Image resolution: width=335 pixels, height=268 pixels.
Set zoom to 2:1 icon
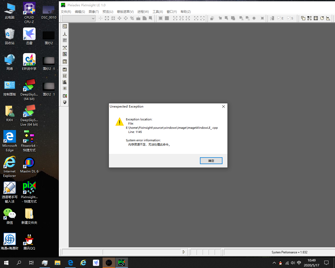click(x=181, y=18)
